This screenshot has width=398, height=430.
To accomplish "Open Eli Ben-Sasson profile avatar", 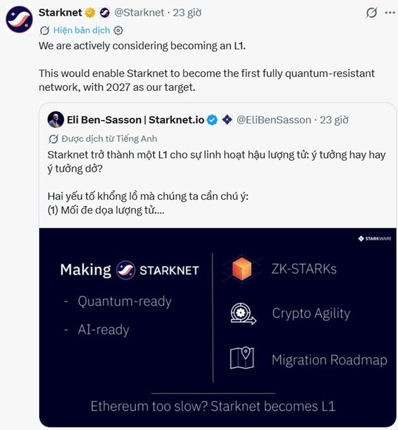I will 56,120.
